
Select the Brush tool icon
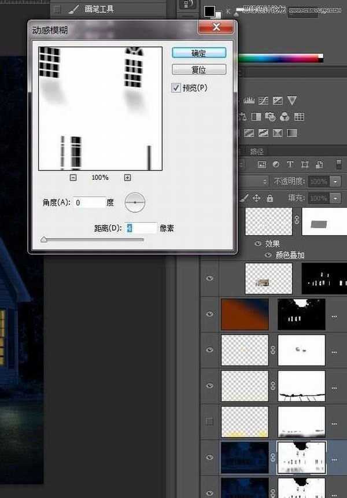point(73,9)
